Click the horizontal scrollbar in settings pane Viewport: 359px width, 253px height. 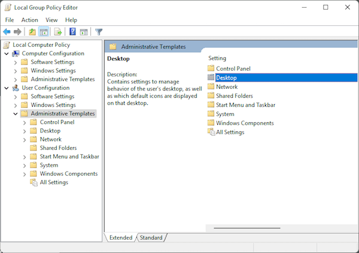point(247,228)
